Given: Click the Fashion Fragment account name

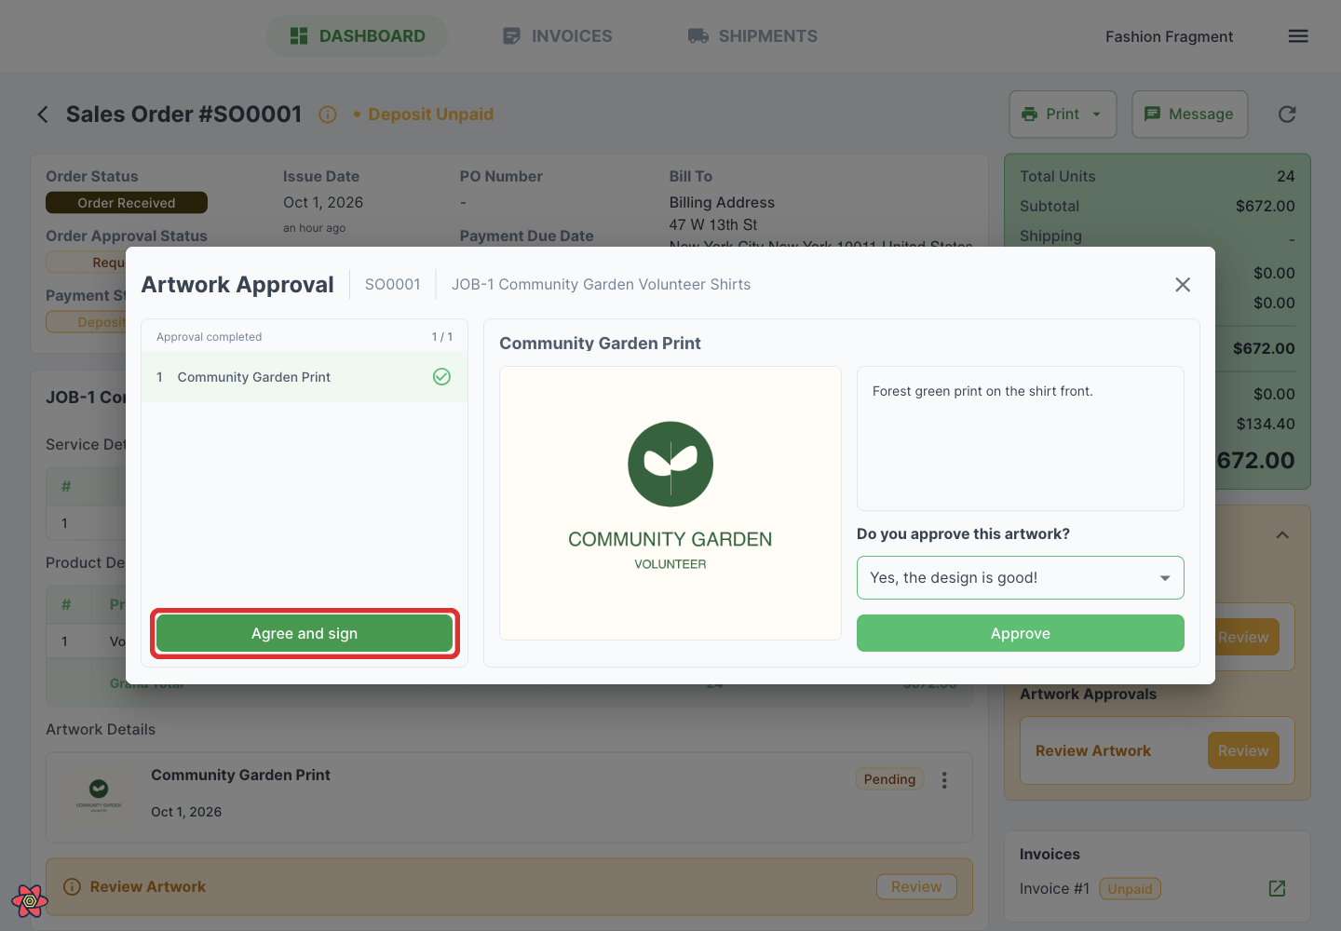Looking at the screenshot, I should 1169,37.
